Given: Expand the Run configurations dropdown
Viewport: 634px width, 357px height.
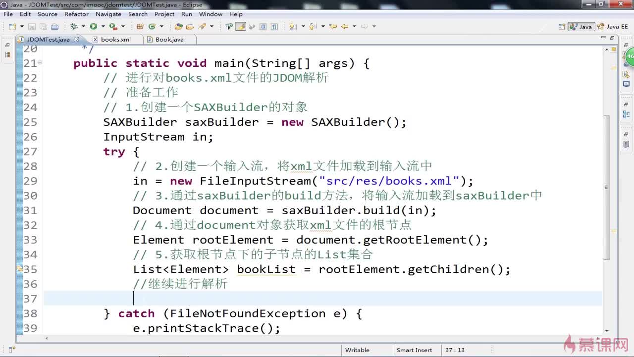Looking at the screenshot, I should click(103, 26).
